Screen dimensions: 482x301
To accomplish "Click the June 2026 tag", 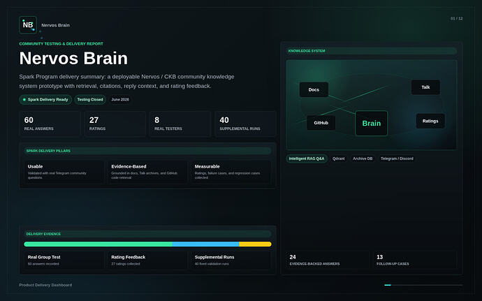I will [120, 100].
